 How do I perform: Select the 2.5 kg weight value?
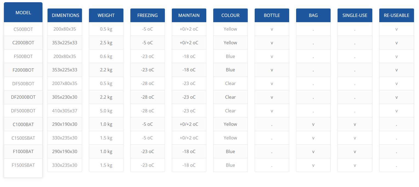[x=106, y=43]
